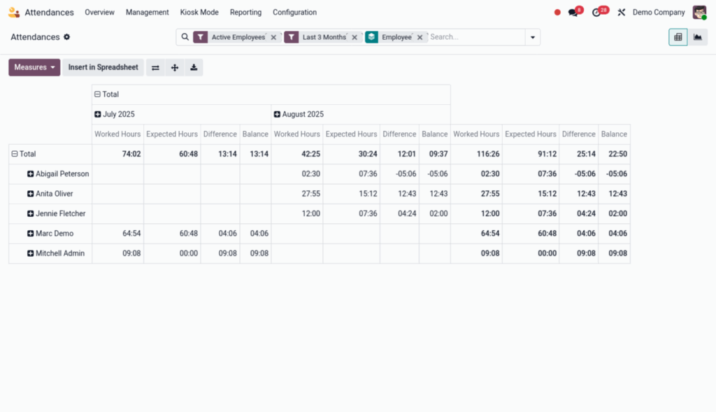
Task: Open the debug tools wrench icon
Action: [621, 13]
